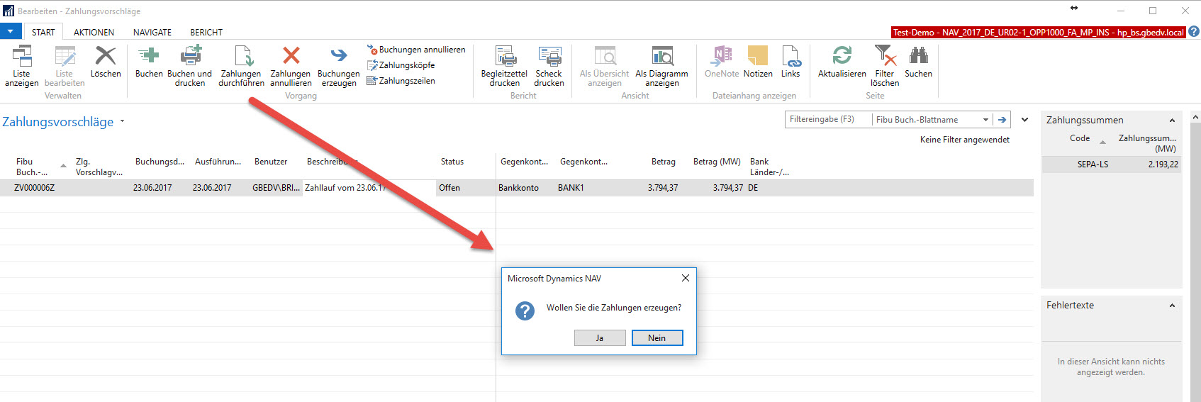This screenshot has width=1201, height=402.
Task: Expand the filter pane chevron
Action: coord(1024,119)
